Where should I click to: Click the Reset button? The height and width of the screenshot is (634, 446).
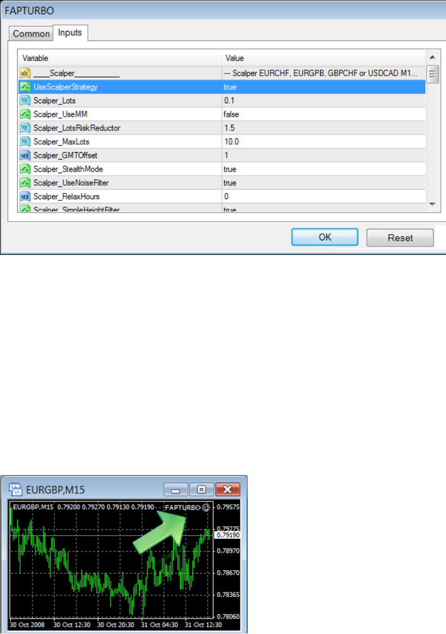[x=400, y=238]
